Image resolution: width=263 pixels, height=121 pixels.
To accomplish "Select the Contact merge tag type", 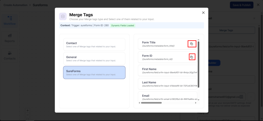I will (94, 45).
